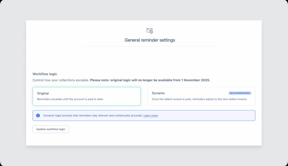This screenshot has width=288, height=166.
Task: Select the Original workflow logic option
Action: 86,96
